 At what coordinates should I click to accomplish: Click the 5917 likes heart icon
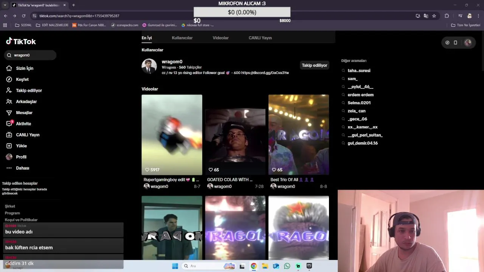point(147,170)
